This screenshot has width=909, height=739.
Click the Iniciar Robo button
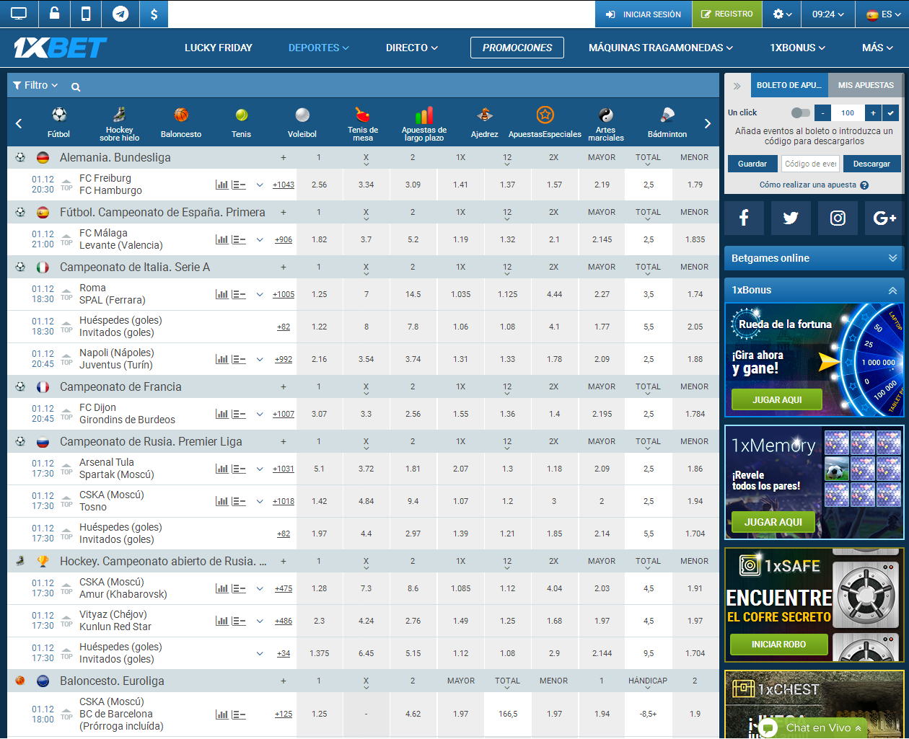click(x=778, y=644)
